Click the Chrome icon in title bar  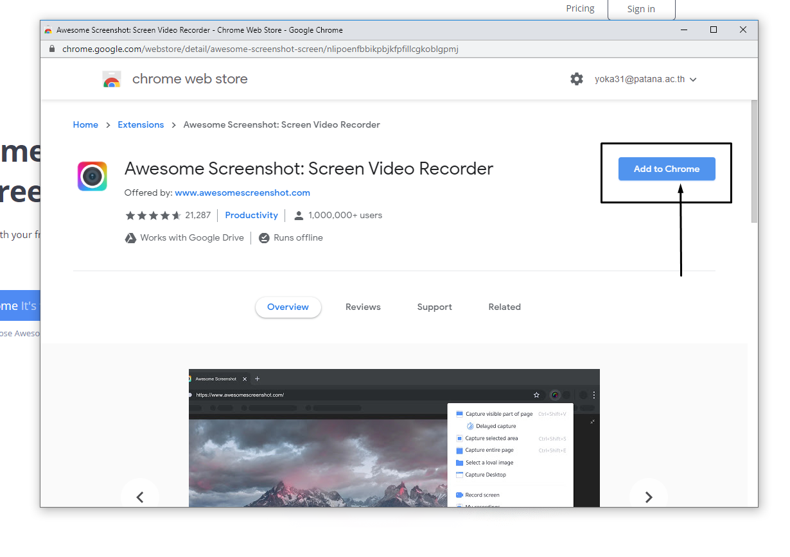click(48, 30)
